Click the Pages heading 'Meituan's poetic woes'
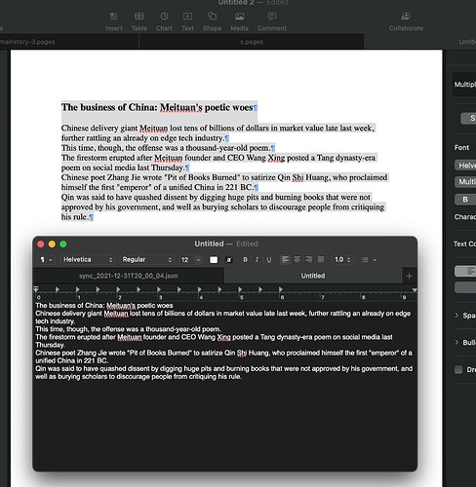Screen dimensions: 476x487 click(206, 107)
